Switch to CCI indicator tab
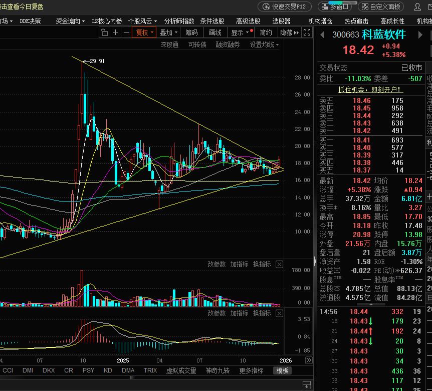Screen dimensions: 432x391 coord(8,370)
